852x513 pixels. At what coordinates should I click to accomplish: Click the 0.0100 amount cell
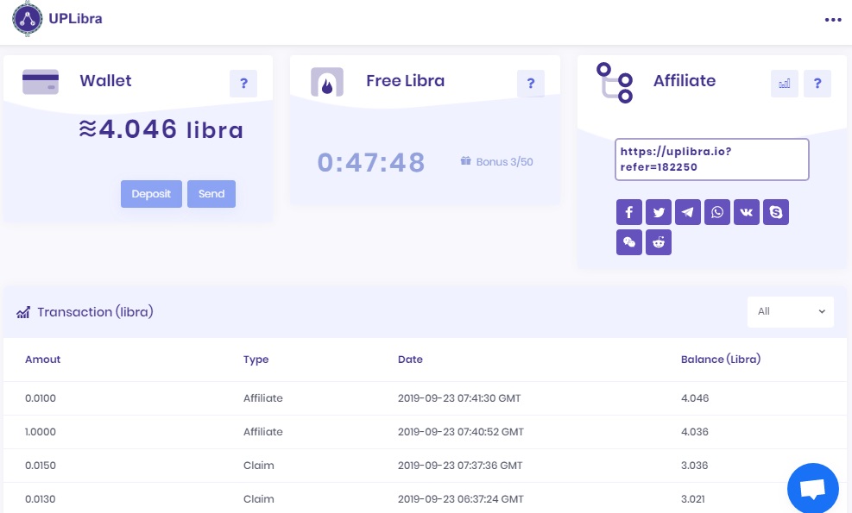coord(41,398)
